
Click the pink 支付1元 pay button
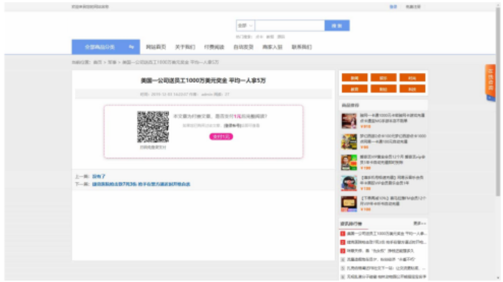[221, 137]
